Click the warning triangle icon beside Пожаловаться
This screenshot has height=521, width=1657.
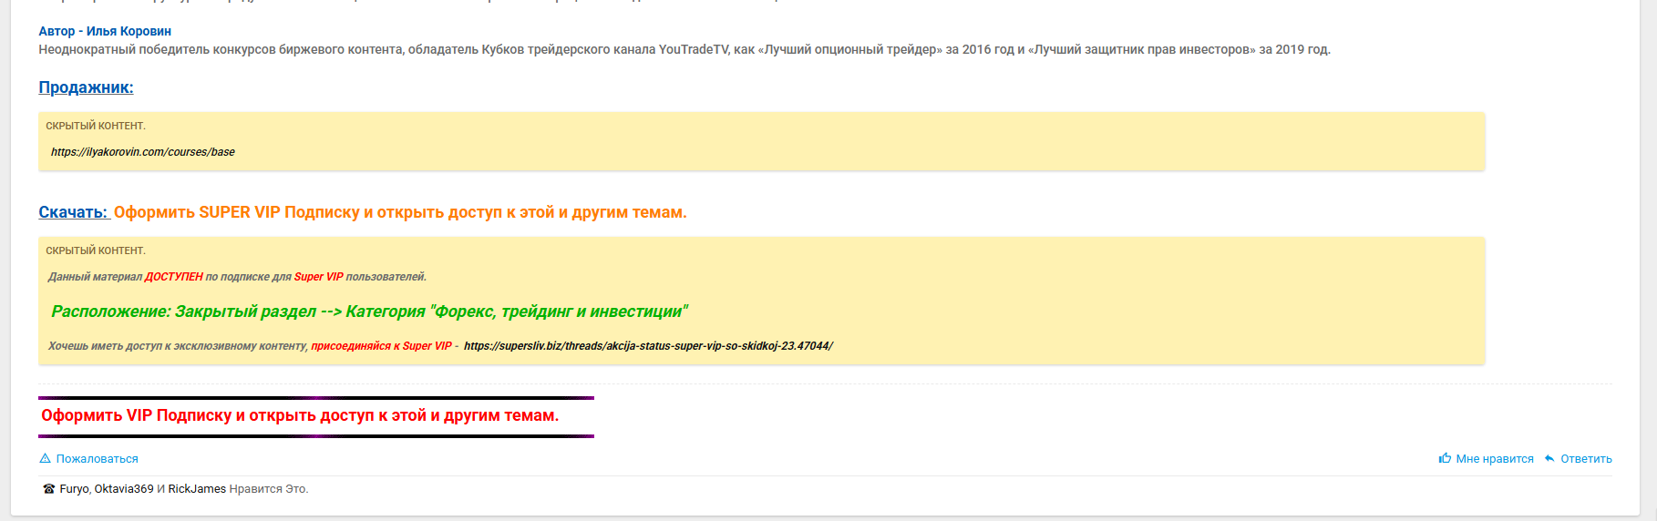tap(46, 458)
